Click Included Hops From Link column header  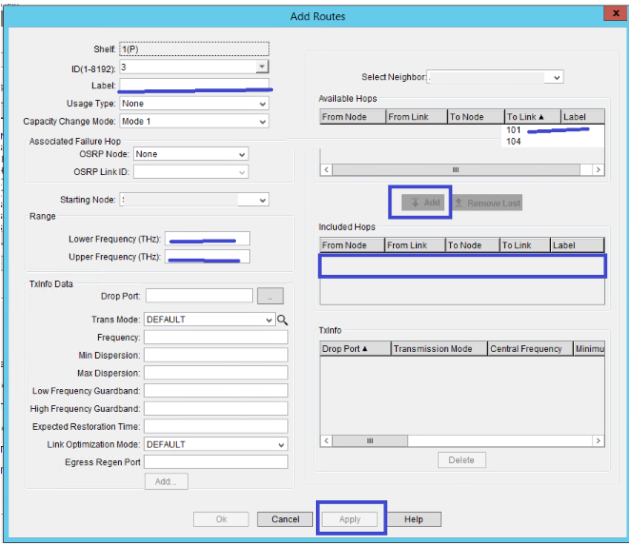click(415, 245)
